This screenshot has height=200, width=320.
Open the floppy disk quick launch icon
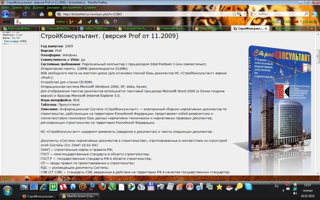(x=151, y=187)
